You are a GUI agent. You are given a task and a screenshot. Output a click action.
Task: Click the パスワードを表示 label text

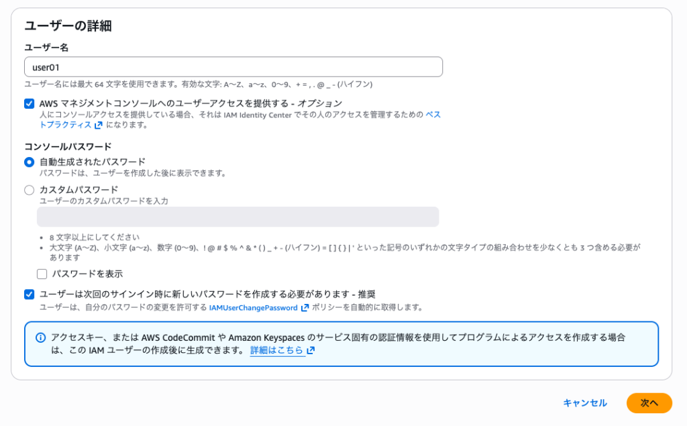click(87, 274)
